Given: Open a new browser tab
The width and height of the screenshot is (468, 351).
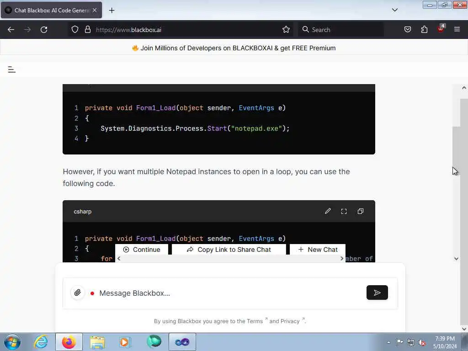Looking at the screenshot, I should tap(112, 11).
